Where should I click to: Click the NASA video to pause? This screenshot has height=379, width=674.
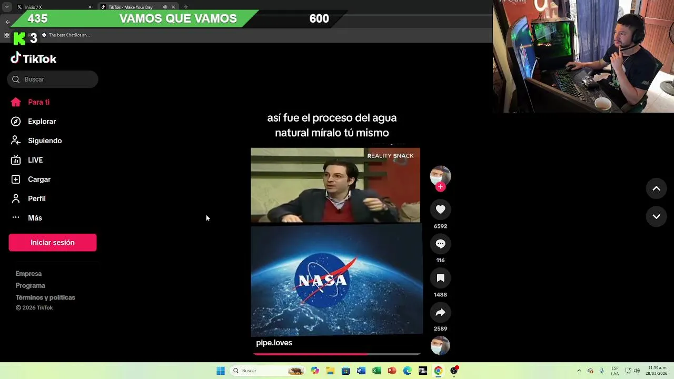336,280
